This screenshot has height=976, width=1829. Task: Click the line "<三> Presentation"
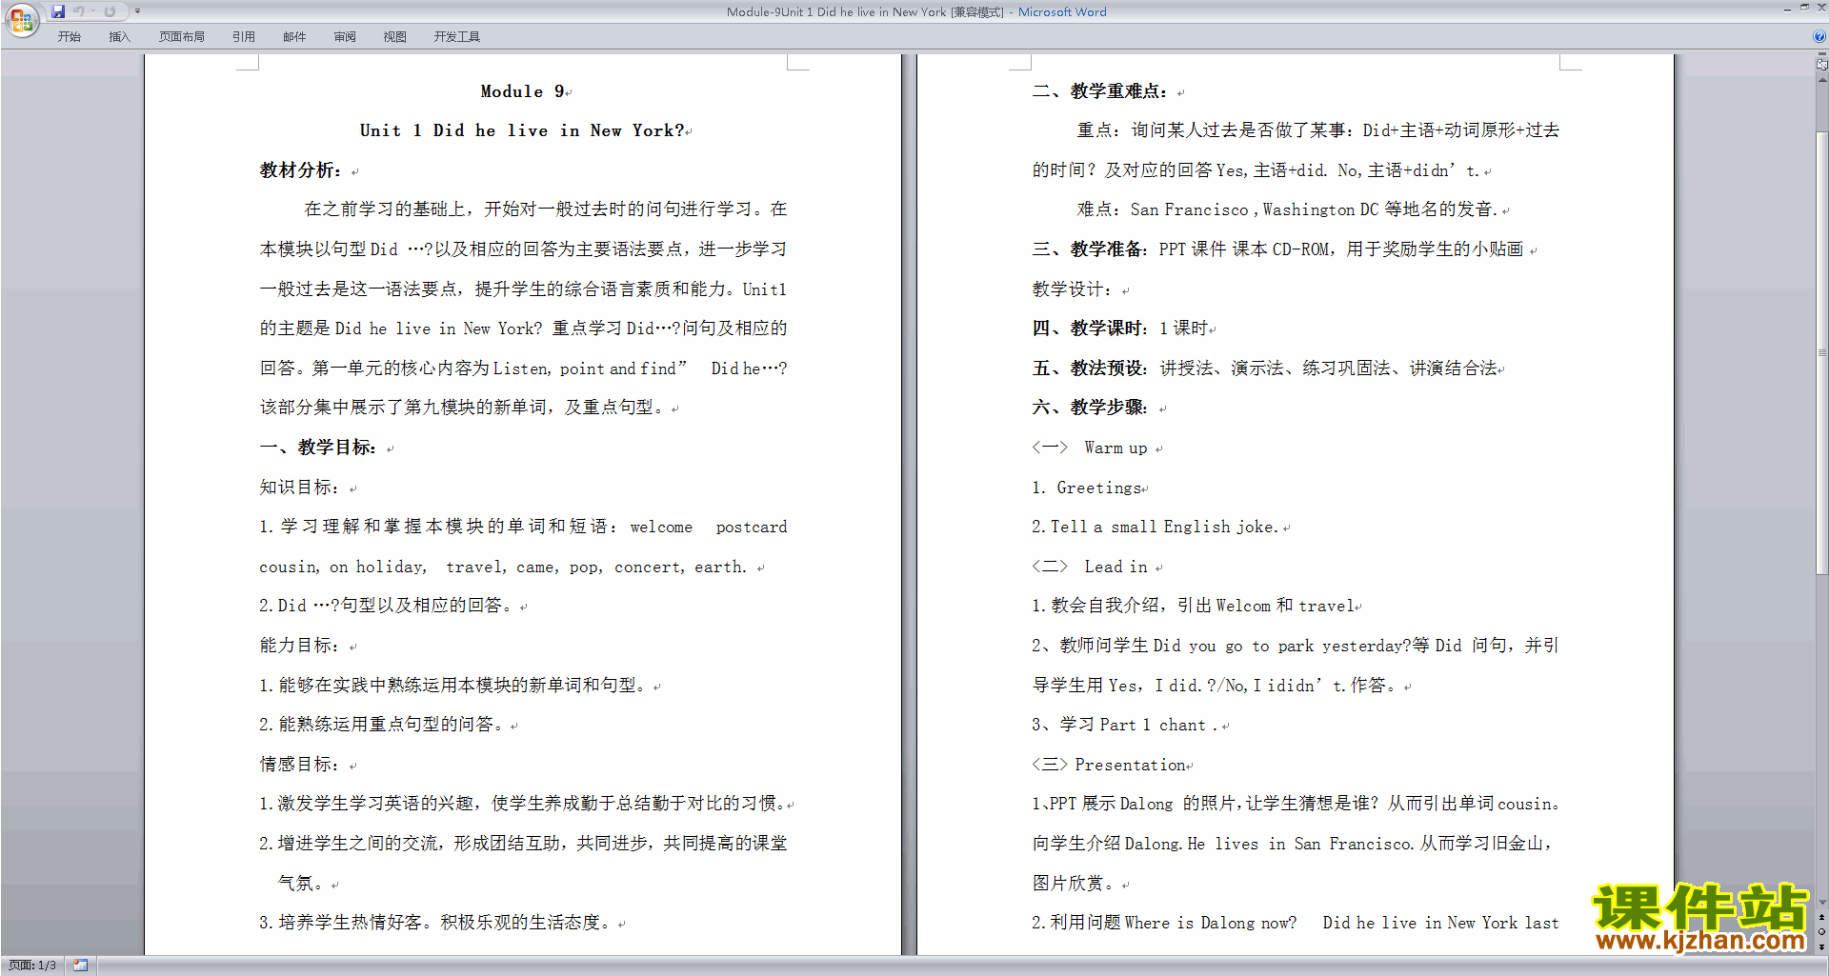[1109, 765]
